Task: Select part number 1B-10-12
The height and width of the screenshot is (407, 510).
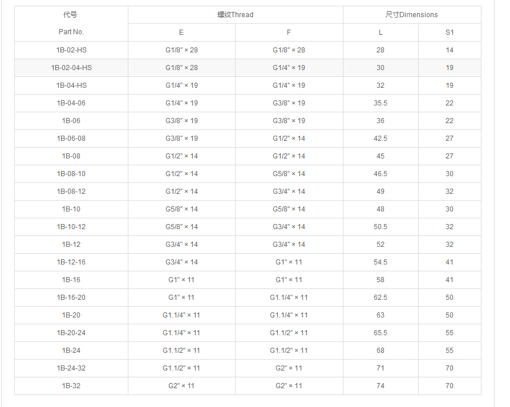Action: tap(71, 227)
